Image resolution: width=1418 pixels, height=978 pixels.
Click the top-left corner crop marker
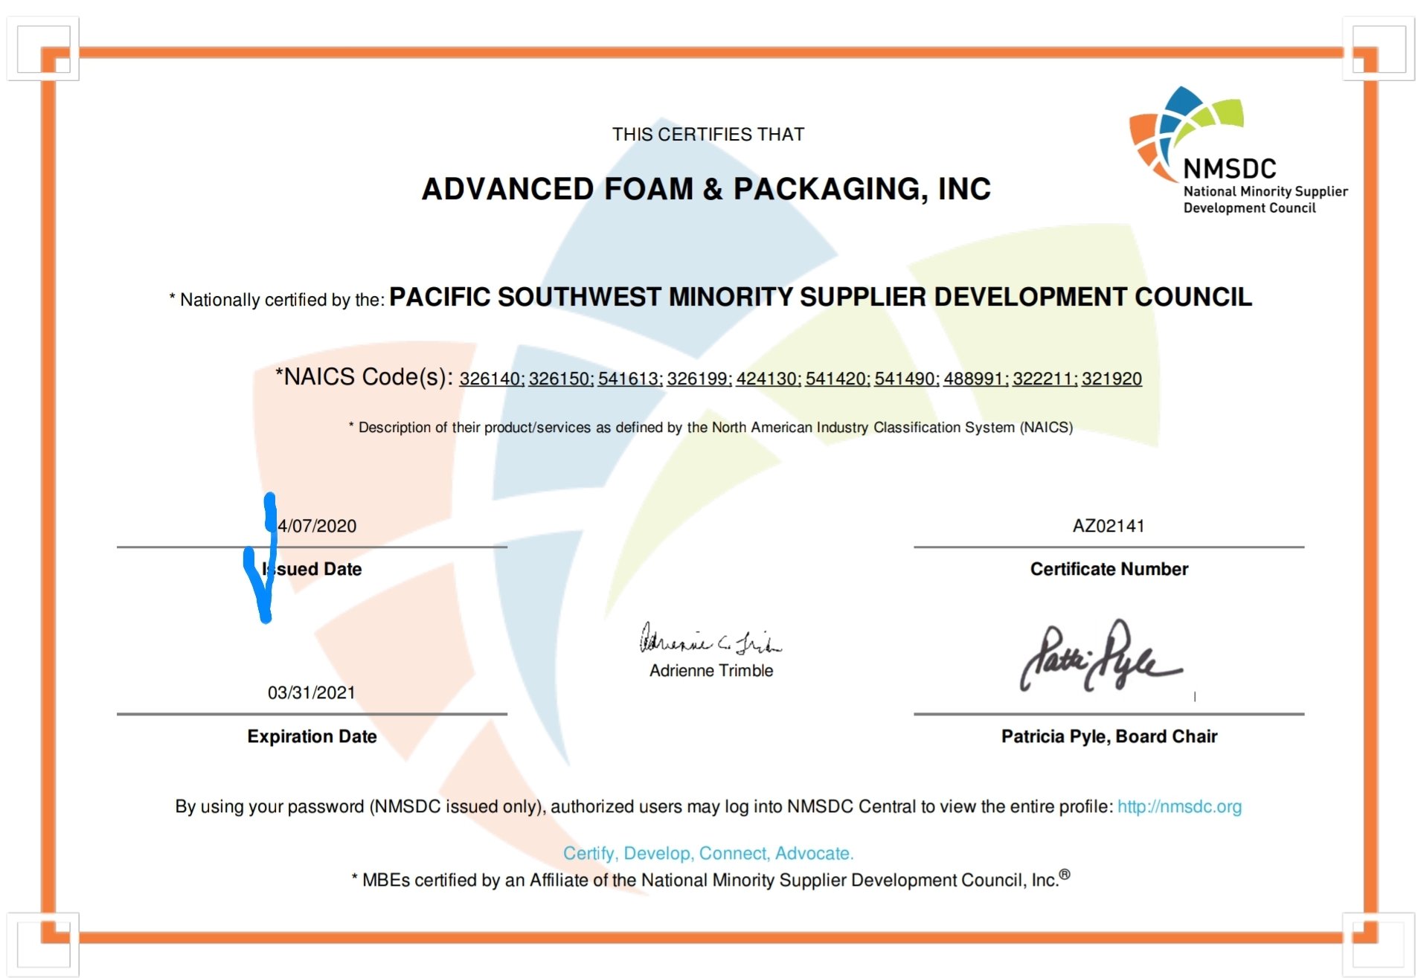tap(42, 50)
